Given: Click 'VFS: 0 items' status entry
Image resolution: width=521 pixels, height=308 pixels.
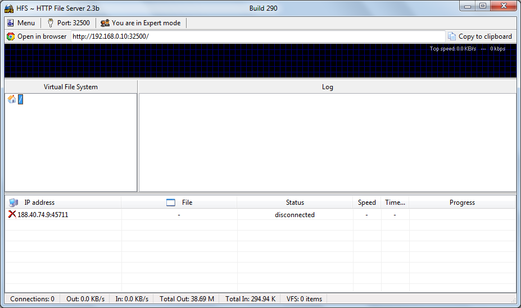Looking at the screenshot, I should 305,298.
